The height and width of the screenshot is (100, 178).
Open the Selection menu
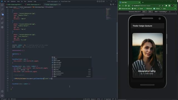coord(13,1)
